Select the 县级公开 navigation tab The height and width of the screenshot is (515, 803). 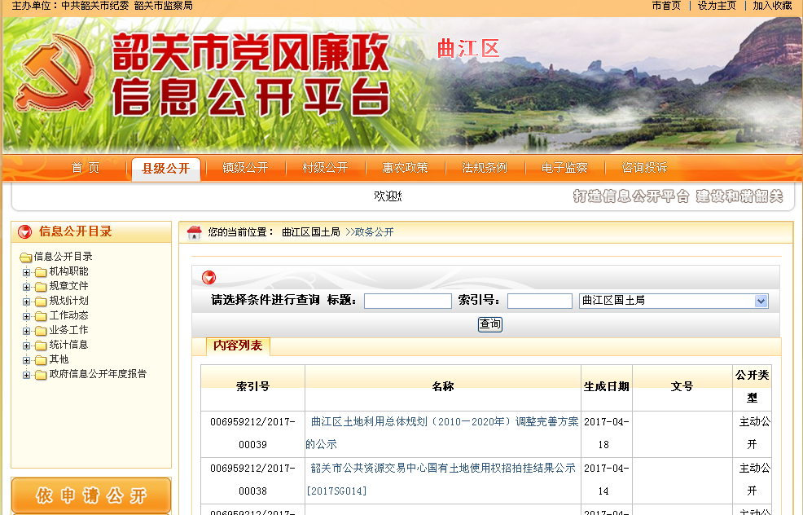point(166,169)
